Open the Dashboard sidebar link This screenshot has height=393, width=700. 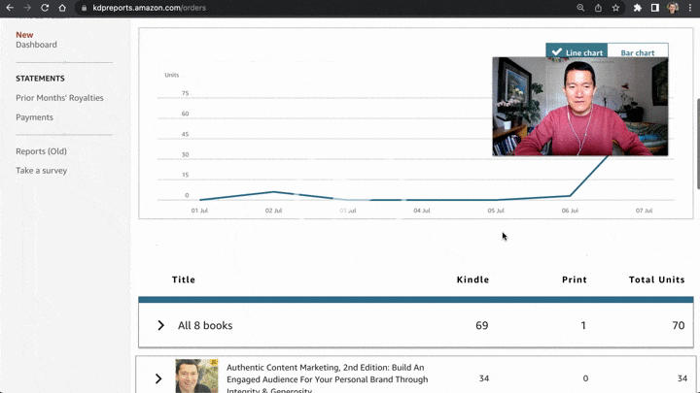click(x=36, y=45)
